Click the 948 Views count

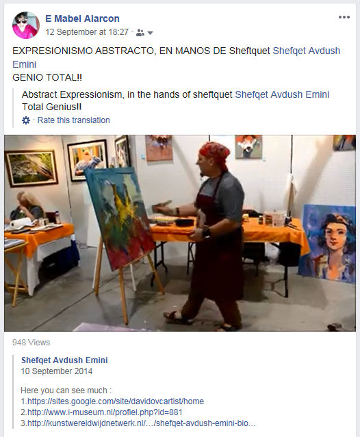(x=31, y=342)
